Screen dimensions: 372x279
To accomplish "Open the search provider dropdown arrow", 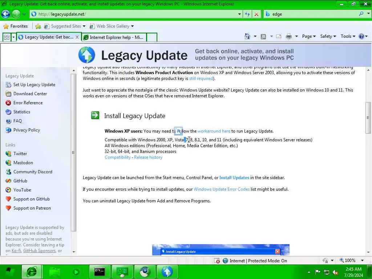I will coord(368,14).
